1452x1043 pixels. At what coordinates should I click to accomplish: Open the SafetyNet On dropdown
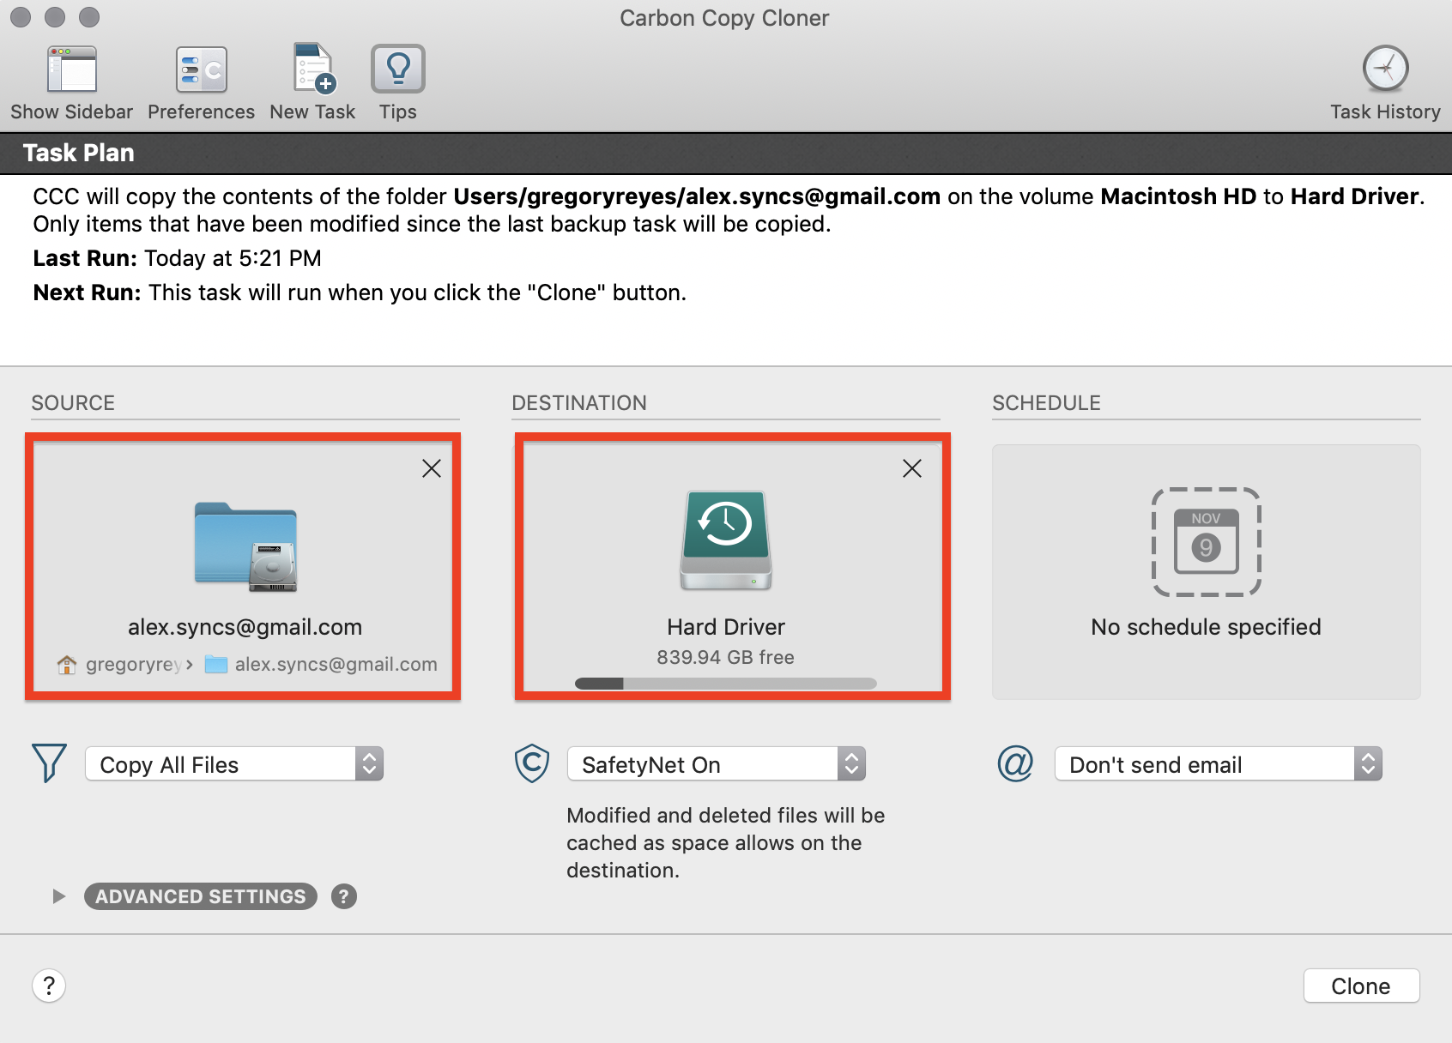coord(717,764)
